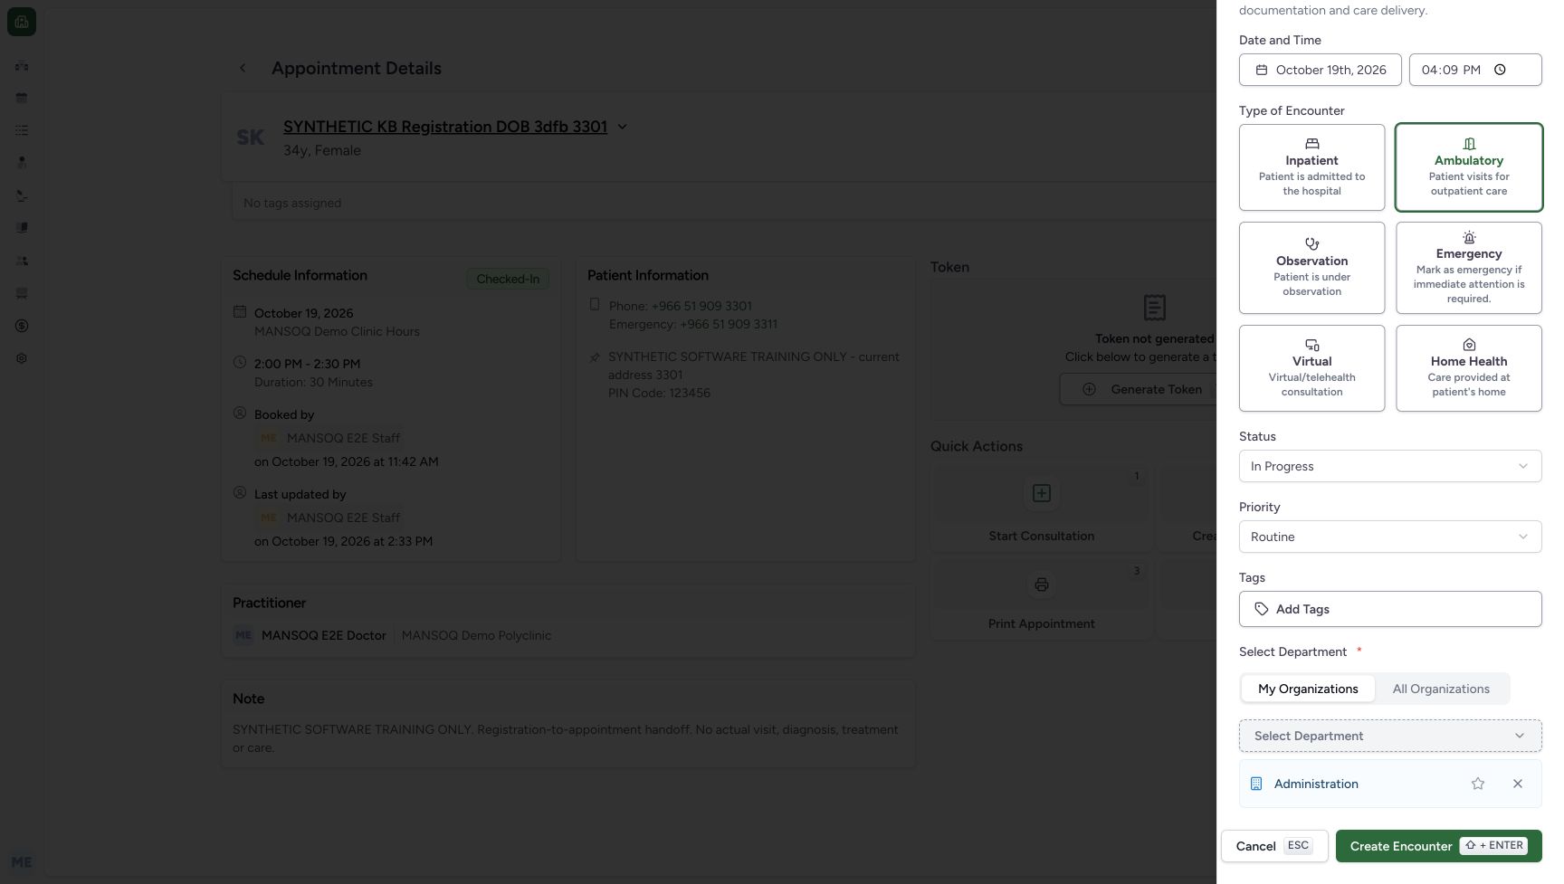Choose the Observation encounter type

[x=1311, y=268]
